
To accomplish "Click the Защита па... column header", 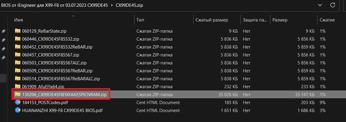I will (x=255, y=20).
